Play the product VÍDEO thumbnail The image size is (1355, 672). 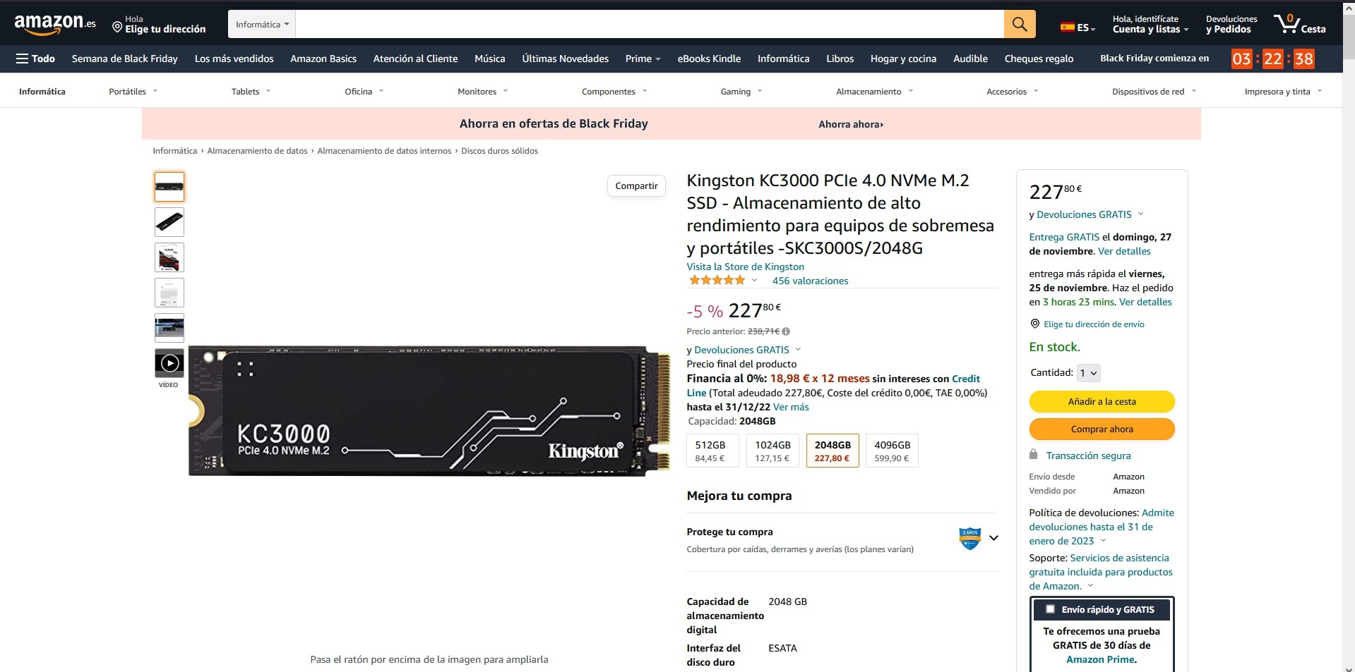click(169, 363)
